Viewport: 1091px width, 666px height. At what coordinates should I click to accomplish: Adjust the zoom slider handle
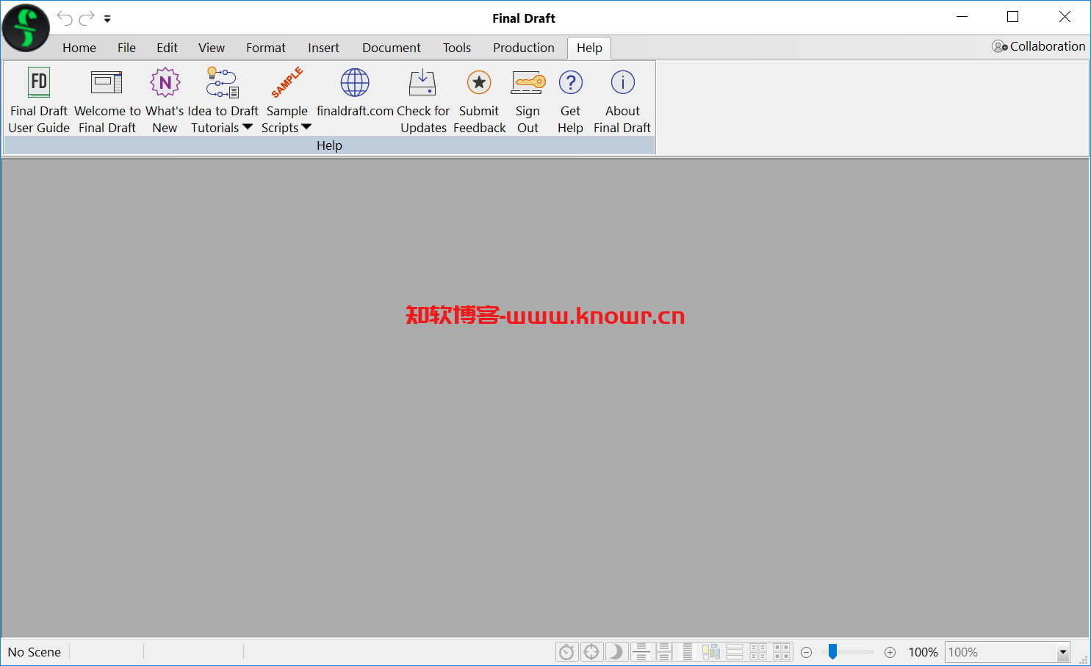(x=832, y=652)
